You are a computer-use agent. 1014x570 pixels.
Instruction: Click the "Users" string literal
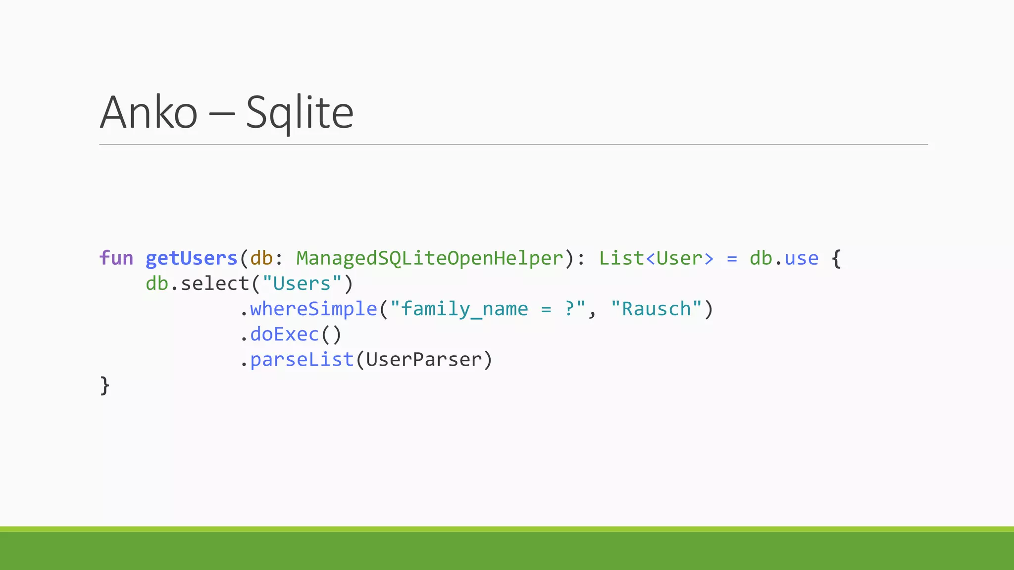point(302,284)
